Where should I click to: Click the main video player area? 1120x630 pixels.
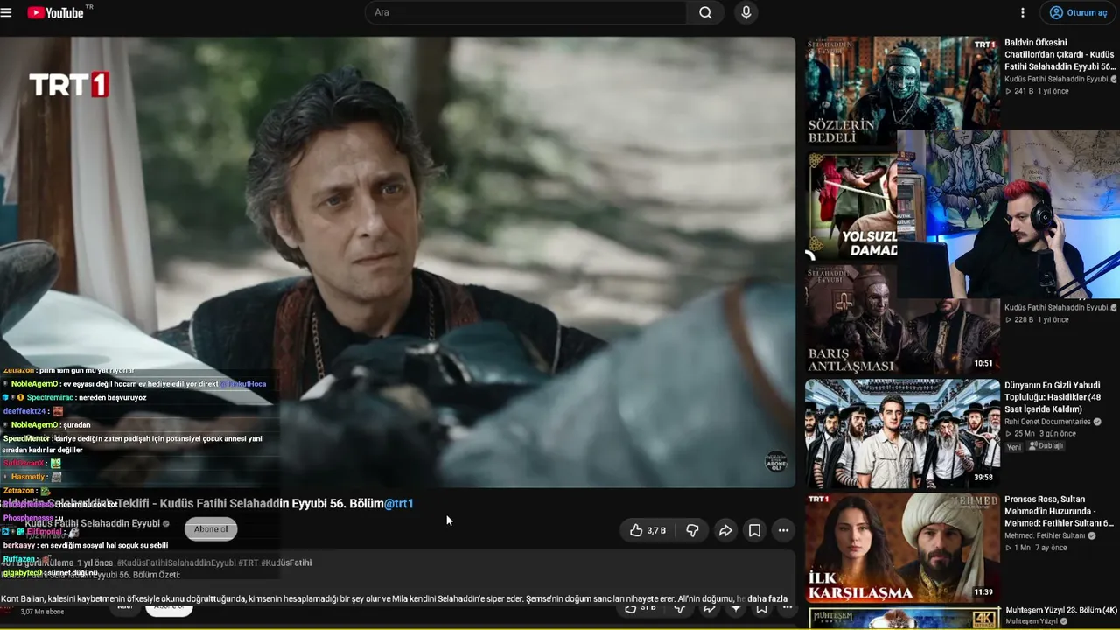point(397,262)
